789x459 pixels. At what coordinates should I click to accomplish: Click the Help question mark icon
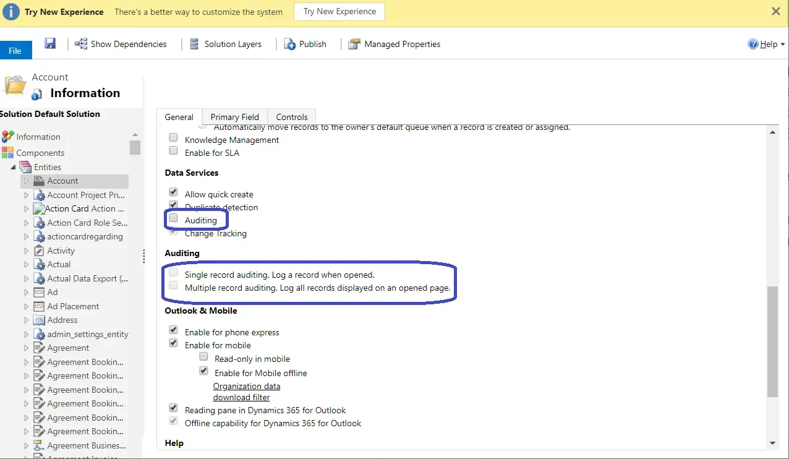coord(753,44)
